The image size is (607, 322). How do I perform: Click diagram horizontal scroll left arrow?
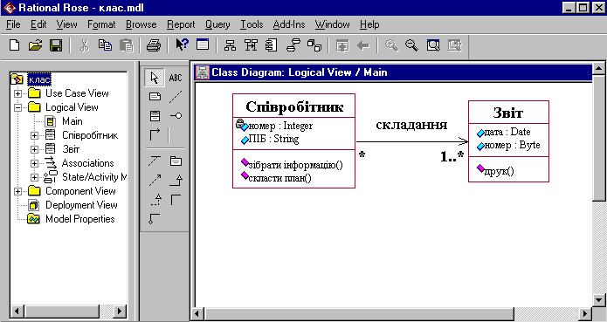[197, 313]
